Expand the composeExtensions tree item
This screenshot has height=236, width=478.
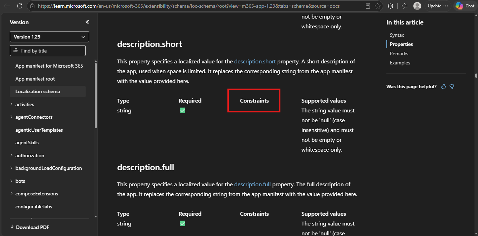[12, 194]
